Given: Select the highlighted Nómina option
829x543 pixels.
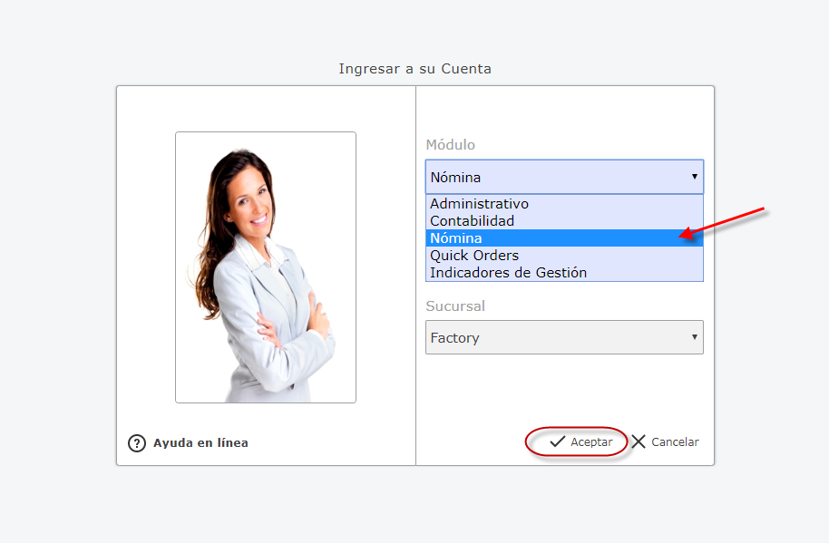Looking at the screenshot, I should coord(456,238).
